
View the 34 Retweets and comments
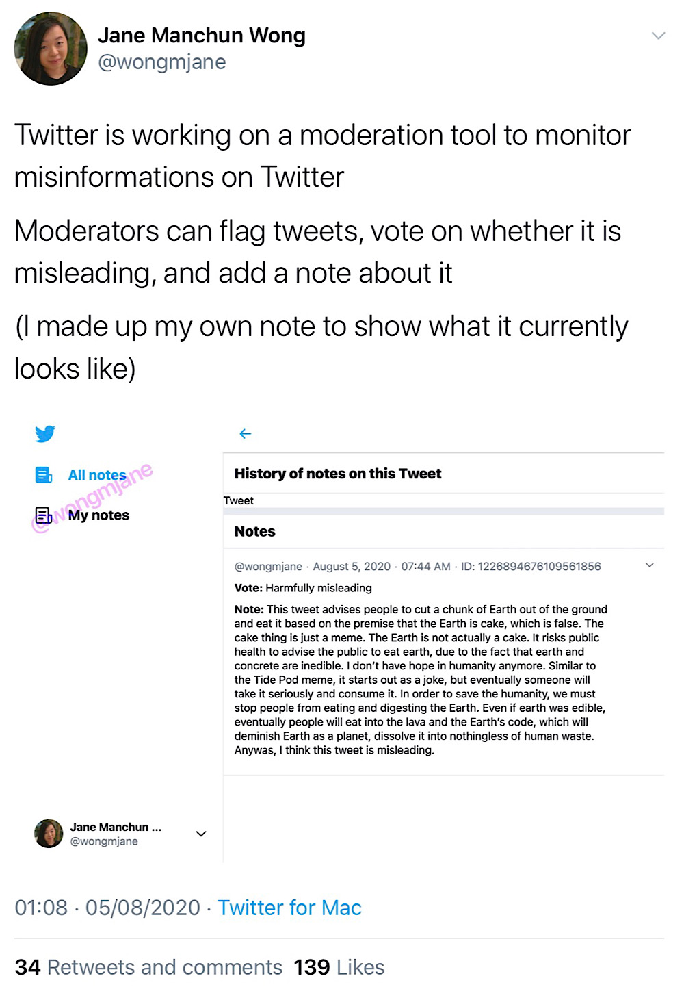[148, 966]
